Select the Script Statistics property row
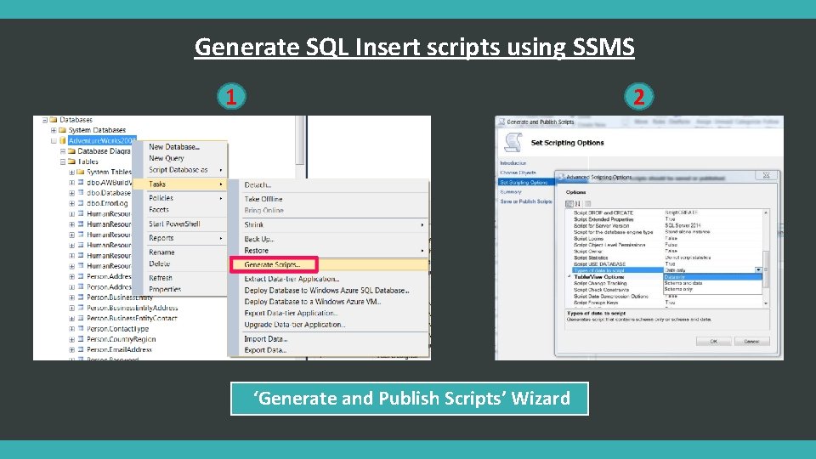 coord(668,258)
